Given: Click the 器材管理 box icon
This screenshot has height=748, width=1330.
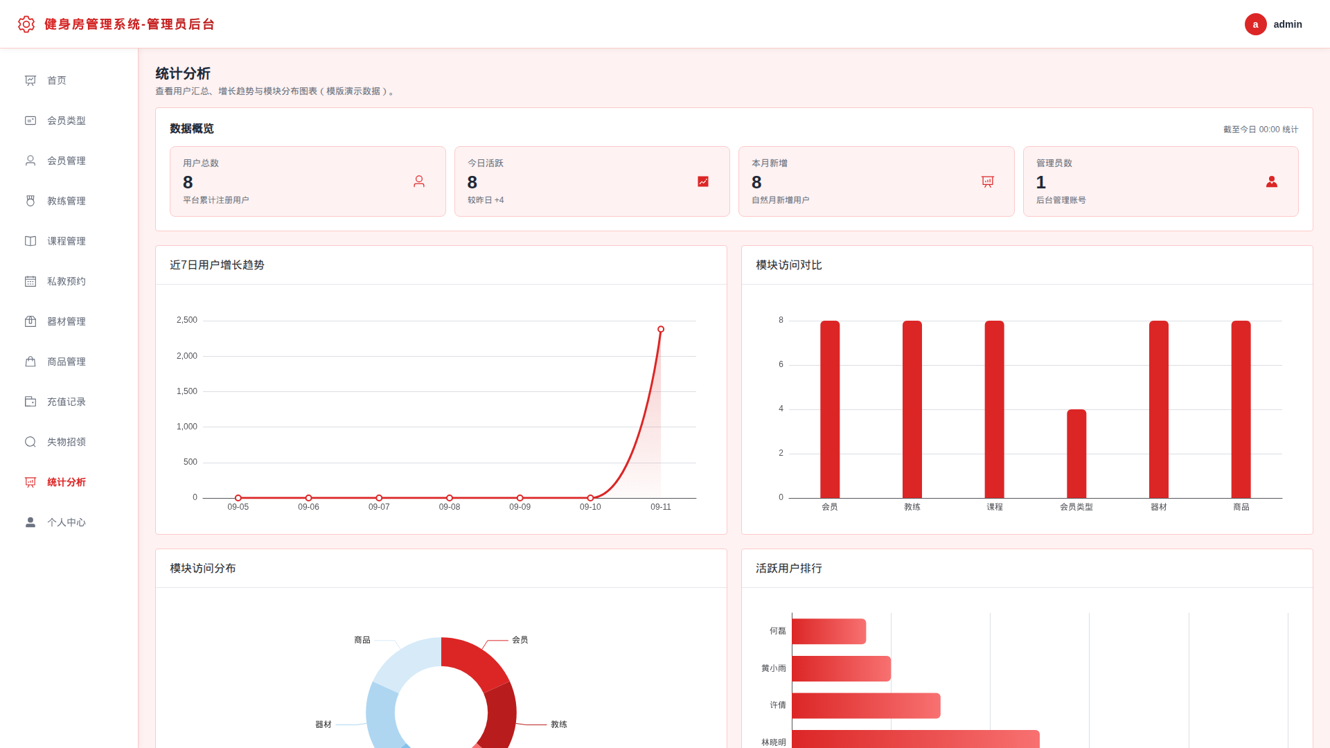Looking at the screenshot, I should 30,321.
